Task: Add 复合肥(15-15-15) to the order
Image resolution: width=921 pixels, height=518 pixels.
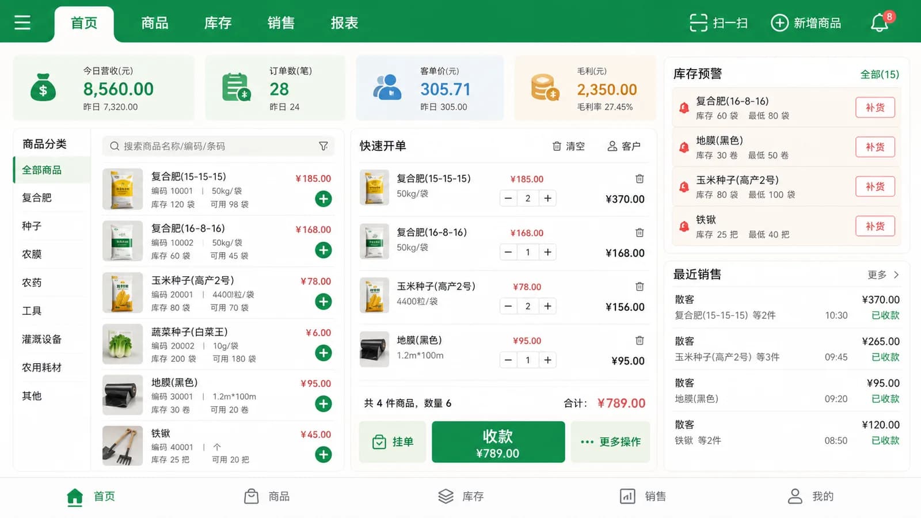Action: pos(324,199)
